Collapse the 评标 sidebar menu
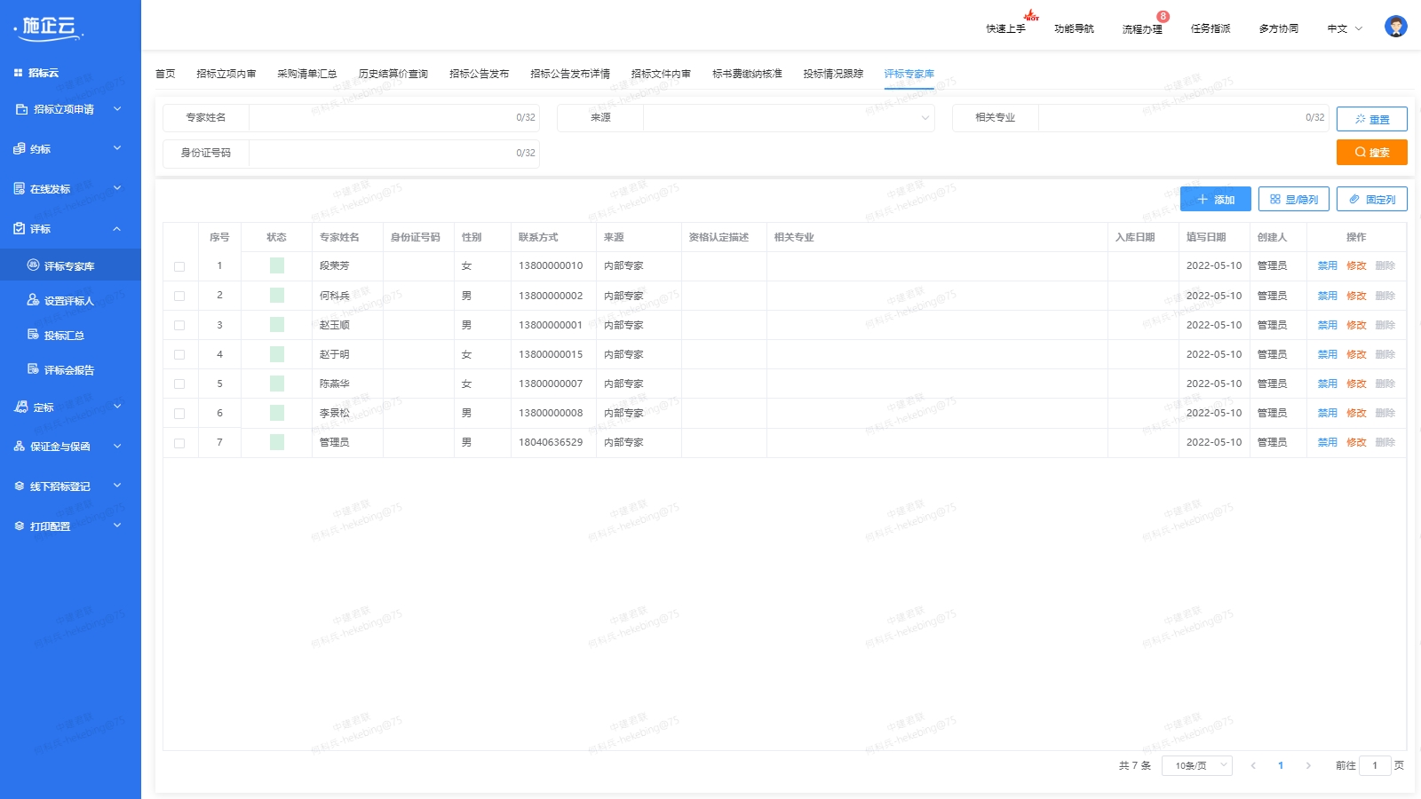 (117, 229)
